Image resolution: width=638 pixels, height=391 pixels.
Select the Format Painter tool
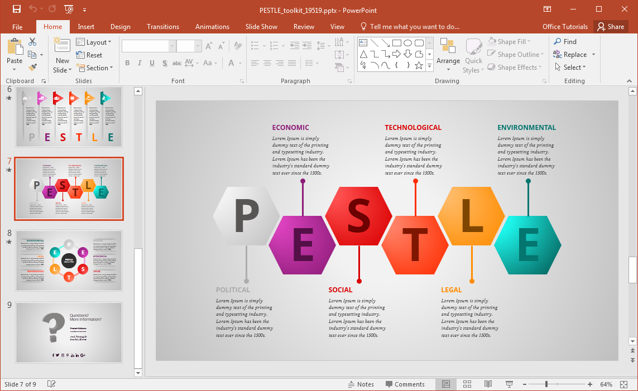coord(33,67)
